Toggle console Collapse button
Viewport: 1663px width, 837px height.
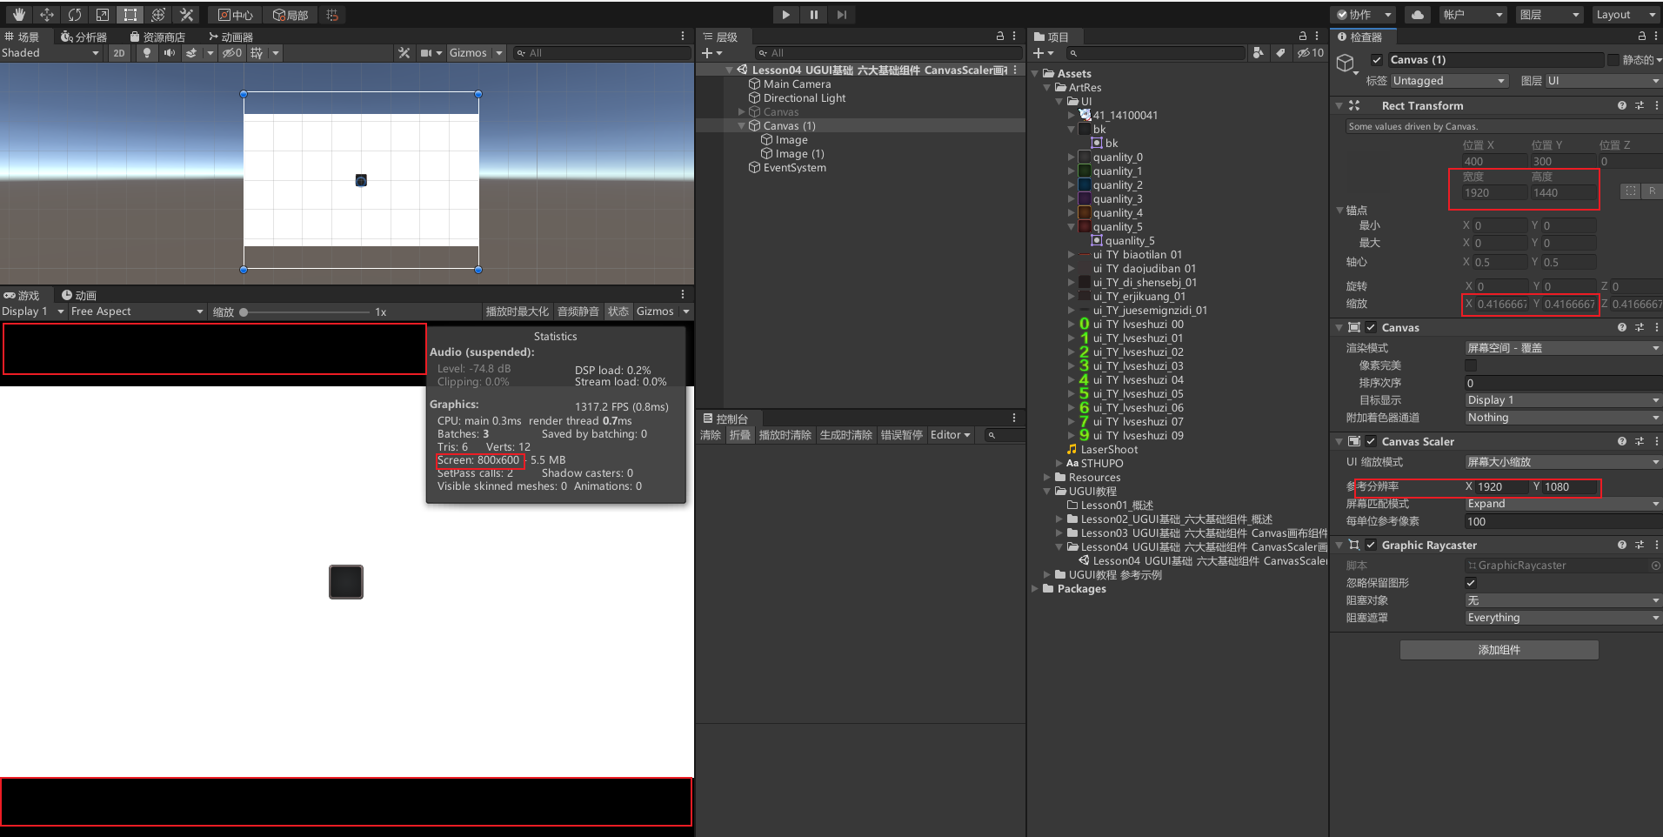[740, 435]
